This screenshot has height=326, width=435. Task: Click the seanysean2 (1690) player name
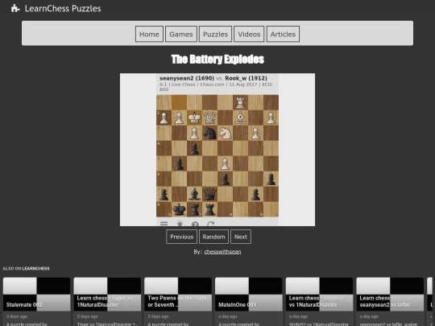coord(187,78)
